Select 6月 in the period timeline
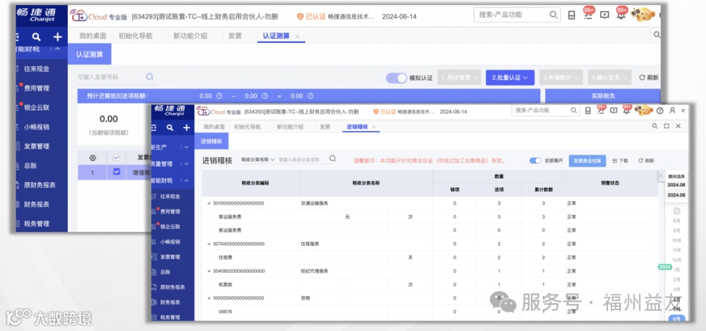The width and height of the screenshot is (706, 331). pyautogui.click(x=677, y=319)
